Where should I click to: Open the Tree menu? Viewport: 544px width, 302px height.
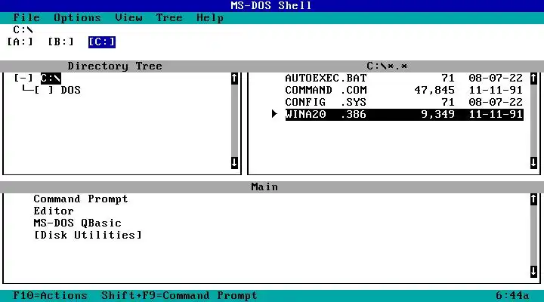click(169, 17)
